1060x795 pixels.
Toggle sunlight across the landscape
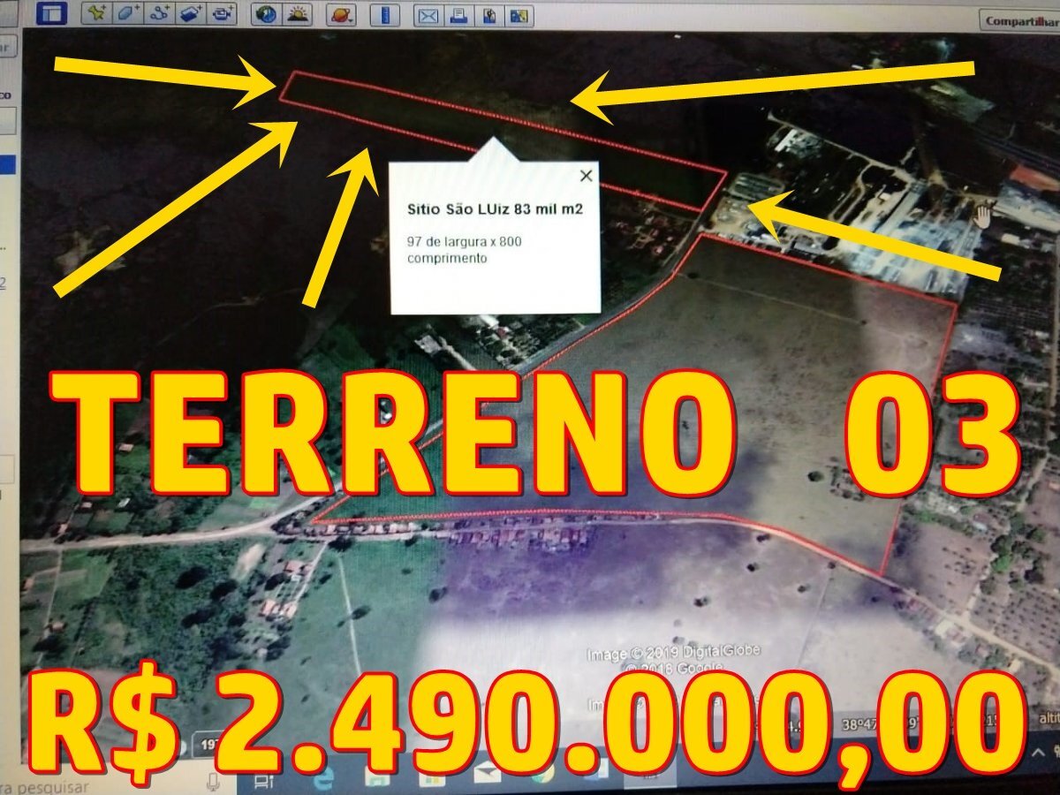coord(299,14)
